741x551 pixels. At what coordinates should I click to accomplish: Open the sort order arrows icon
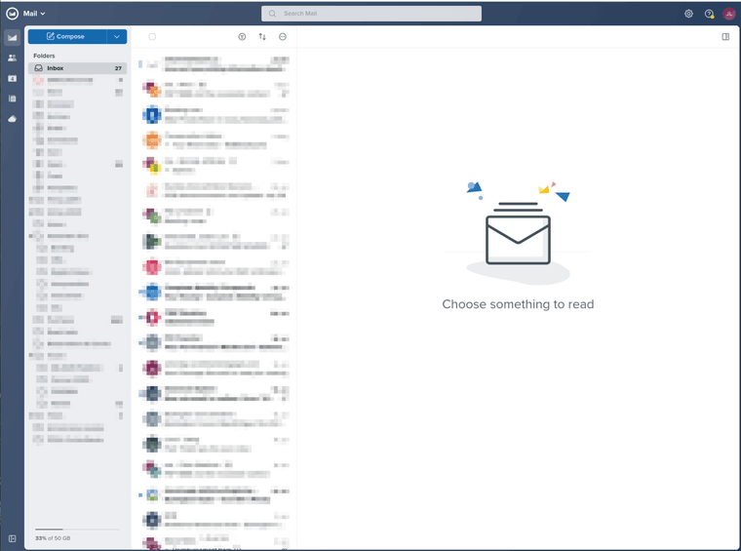click(262, 36)
